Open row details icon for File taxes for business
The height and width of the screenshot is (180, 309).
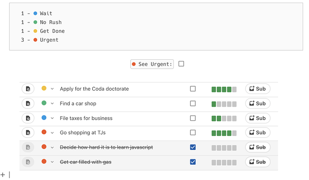pos(28,119)
